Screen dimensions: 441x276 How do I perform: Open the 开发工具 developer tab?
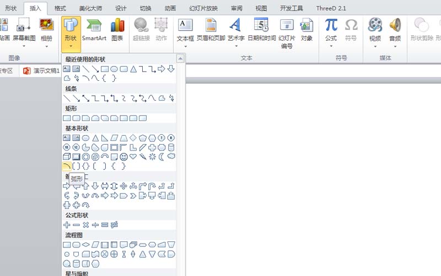(x=292, y=8)
